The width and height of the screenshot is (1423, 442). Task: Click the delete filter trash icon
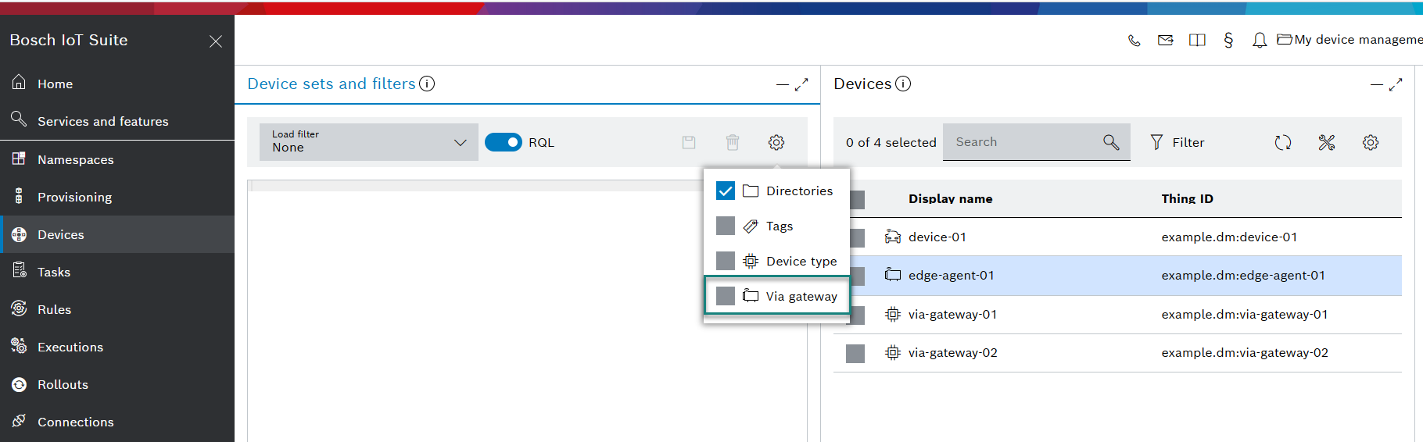[x=733, y=142]
